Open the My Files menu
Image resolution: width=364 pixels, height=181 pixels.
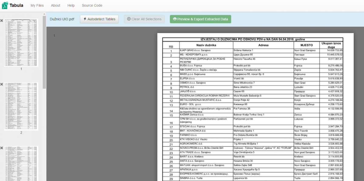[37, 5]
